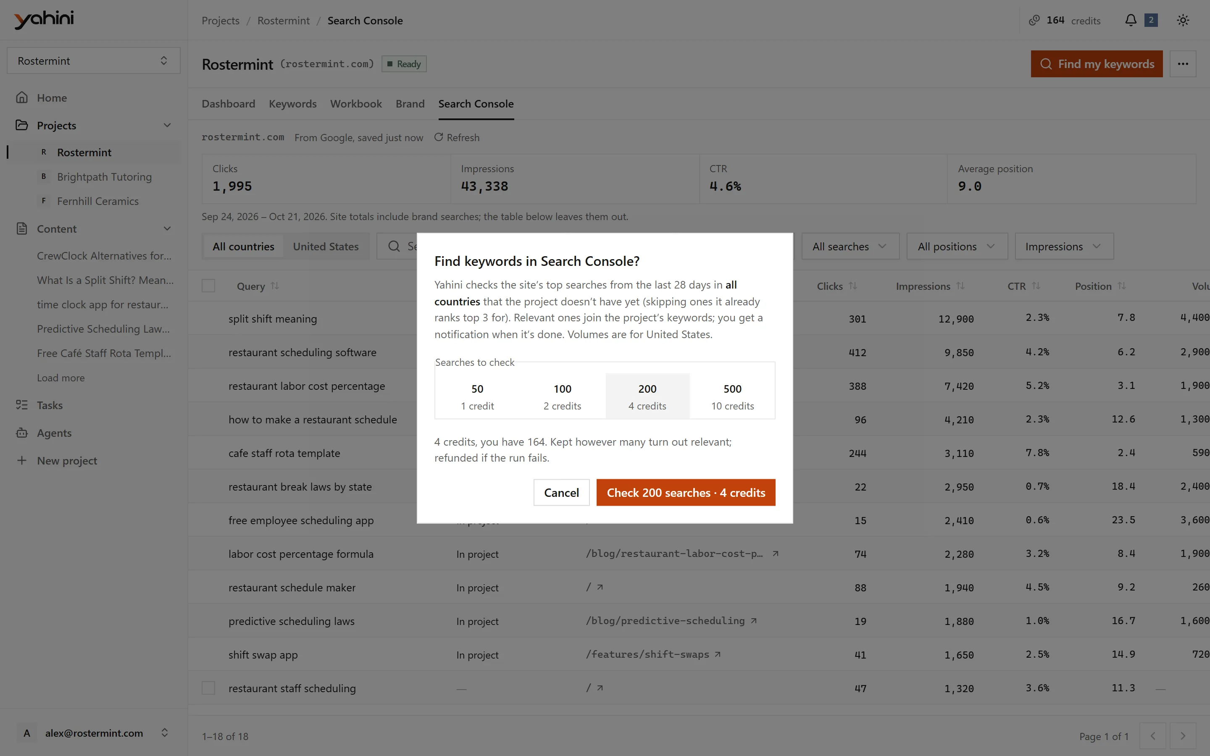The height and width of the screenshot is (756, 1210).
Task: Open the All positions dropdown
Action: [957, 246]
